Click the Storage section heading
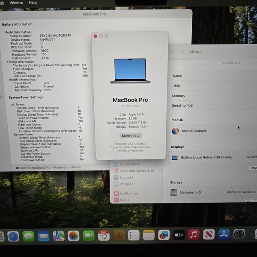This screenshot has height=257, width=257. (x=176, y=182)
